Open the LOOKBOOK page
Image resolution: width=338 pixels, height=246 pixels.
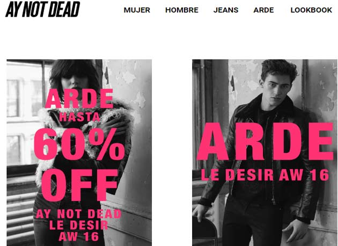pos(311,10)
